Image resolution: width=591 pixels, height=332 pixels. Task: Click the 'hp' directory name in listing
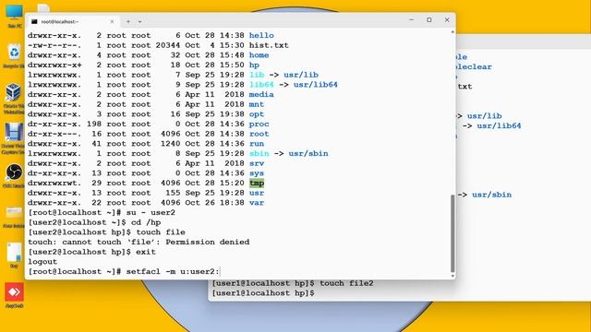tap(254, 65)
